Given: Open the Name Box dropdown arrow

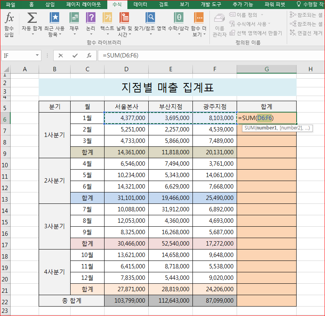Looking at the screenshot, I should (x=37, y=55).
